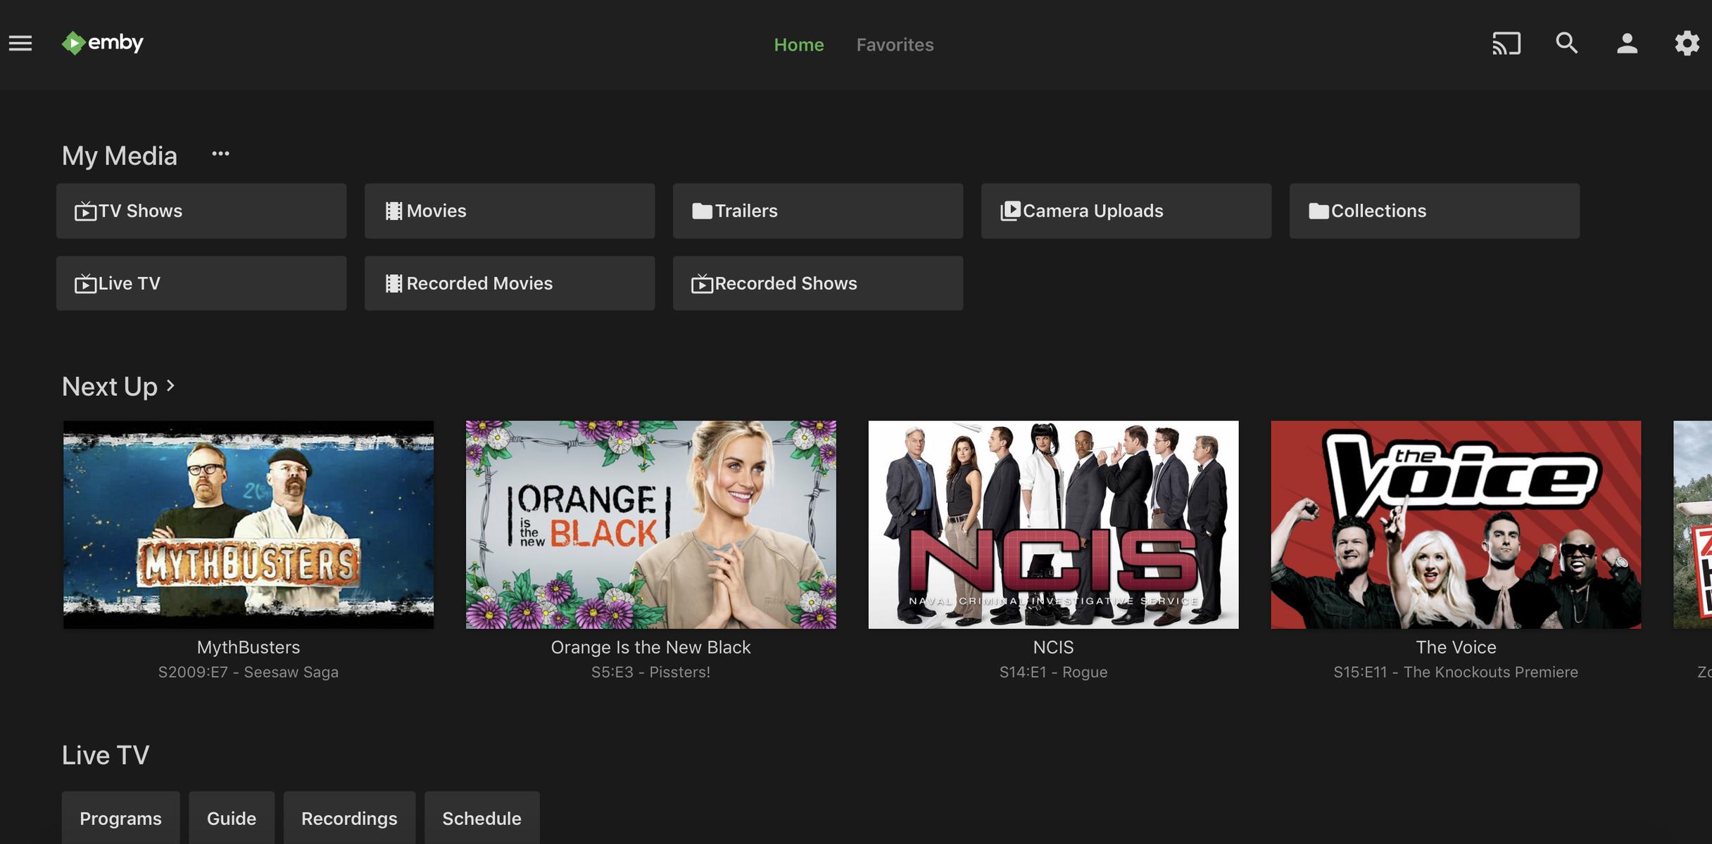
Task: Open the Camera Uploads library
Action: click(x=1126, y=211)
